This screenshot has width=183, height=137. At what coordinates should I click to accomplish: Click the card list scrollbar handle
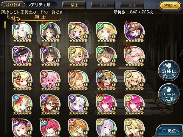click(5, 25)
